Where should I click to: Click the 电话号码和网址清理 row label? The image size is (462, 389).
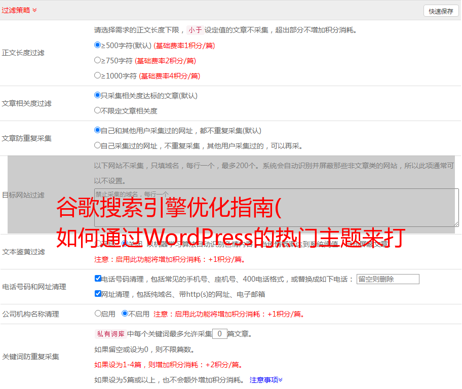click(x=34, y=287)
